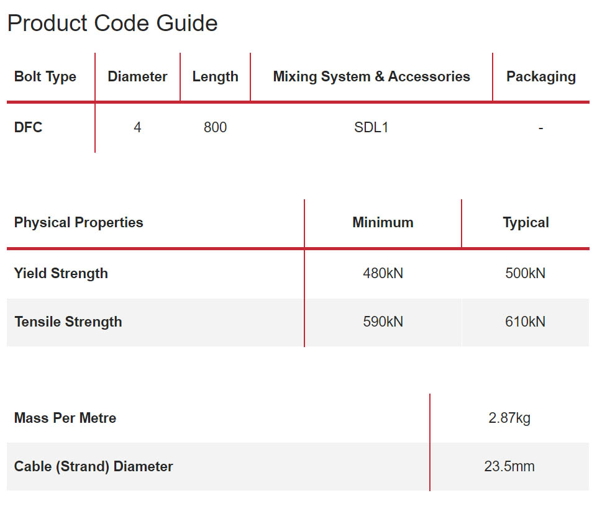Select the Packaging column header
The image size is (597, 506).
540,77
